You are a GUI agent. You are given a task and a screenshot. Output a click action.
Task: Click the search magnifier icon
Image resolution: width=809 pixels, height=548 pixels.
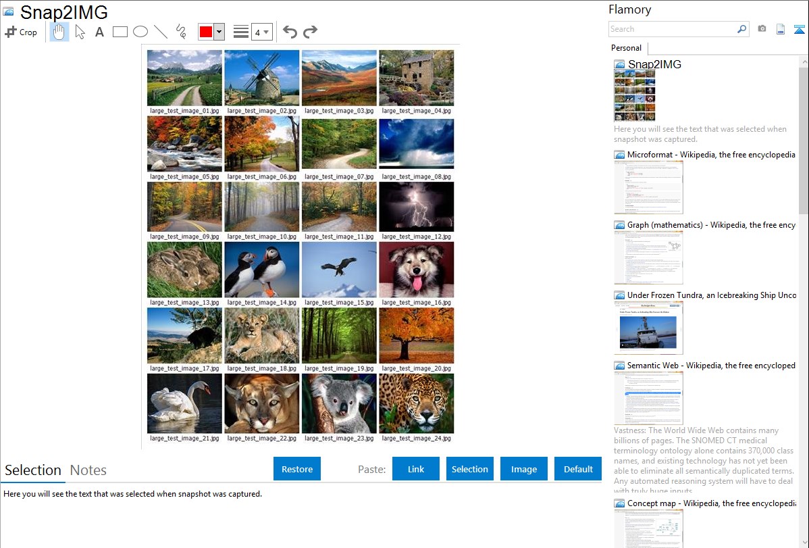[x=742, y=29]
